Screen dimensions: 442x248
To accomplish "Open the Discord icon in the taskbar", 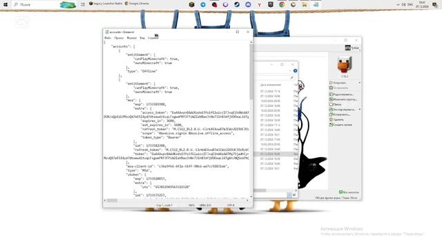I will (x=248, y=5).
